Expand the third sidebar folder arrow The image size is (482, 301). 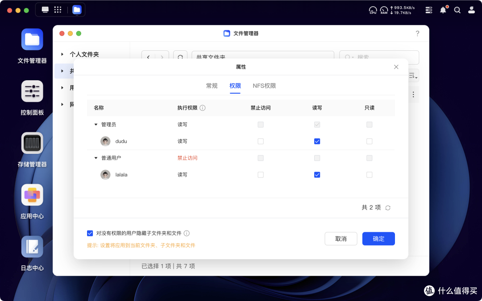(62, 87)
